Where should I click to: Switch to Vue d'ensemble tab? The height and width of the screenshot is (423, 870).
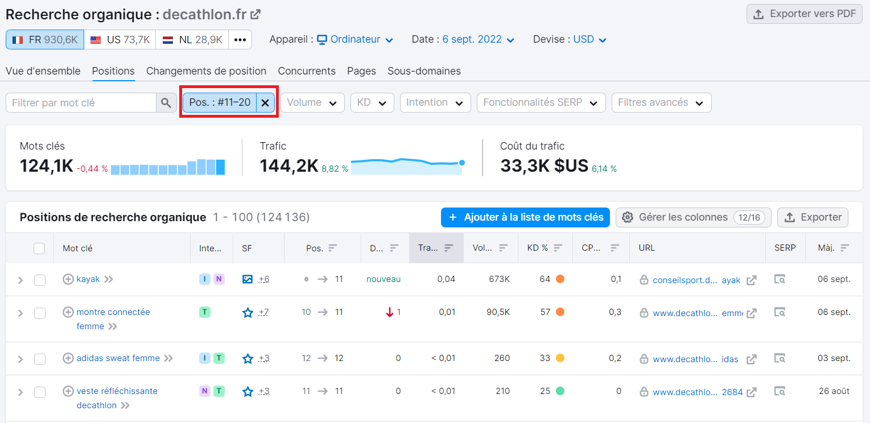[43, 71]
